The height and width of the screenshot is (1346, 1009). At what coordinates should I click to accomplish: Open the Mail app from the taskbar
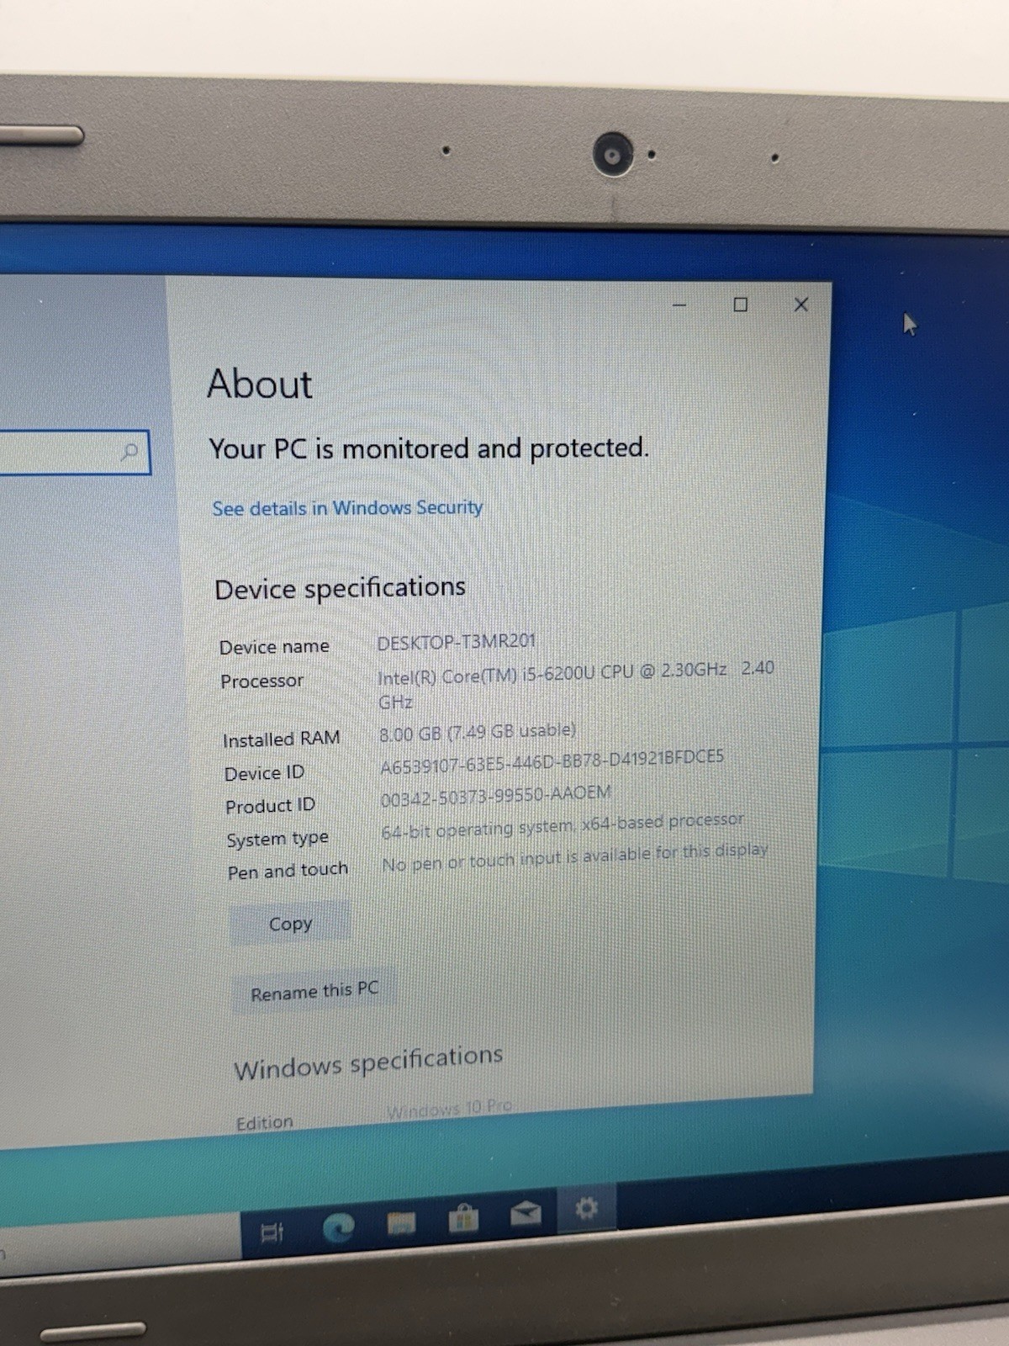(x=526, y=1213)
